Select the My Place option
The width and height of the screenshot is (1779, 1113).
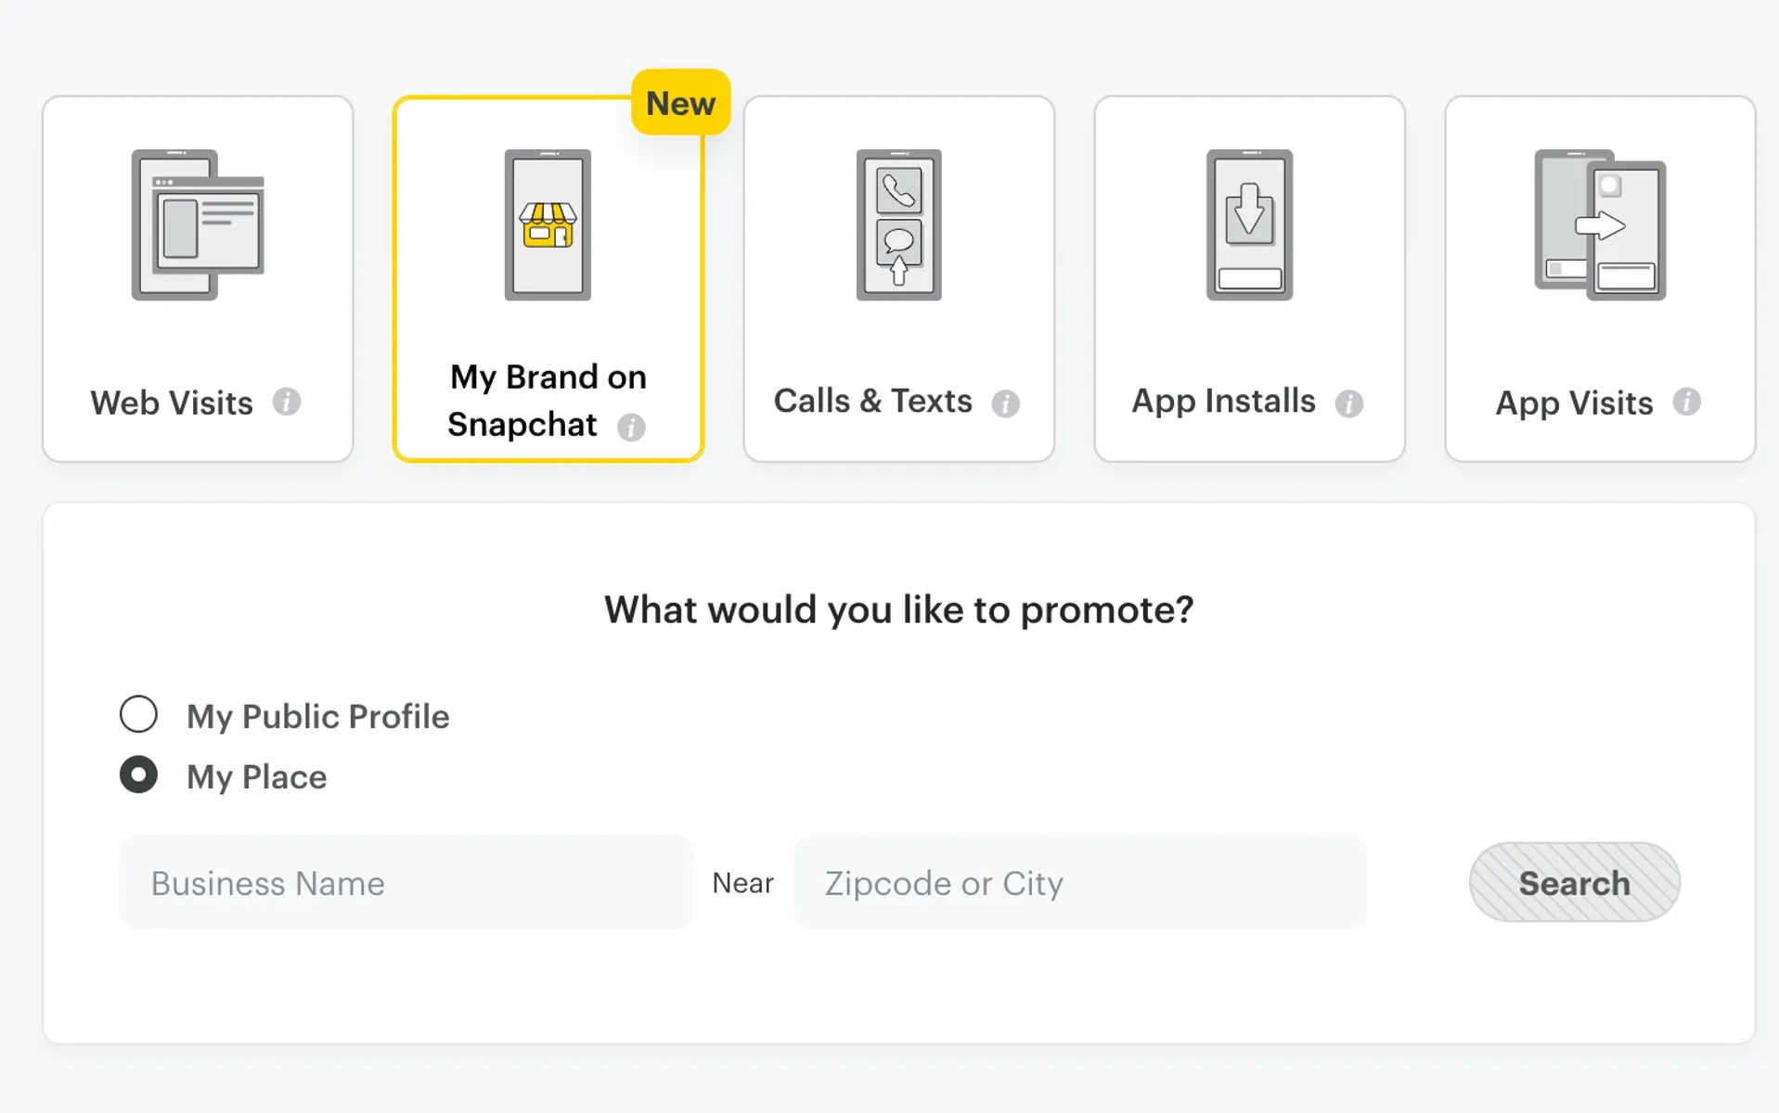(x=139, y=775)
